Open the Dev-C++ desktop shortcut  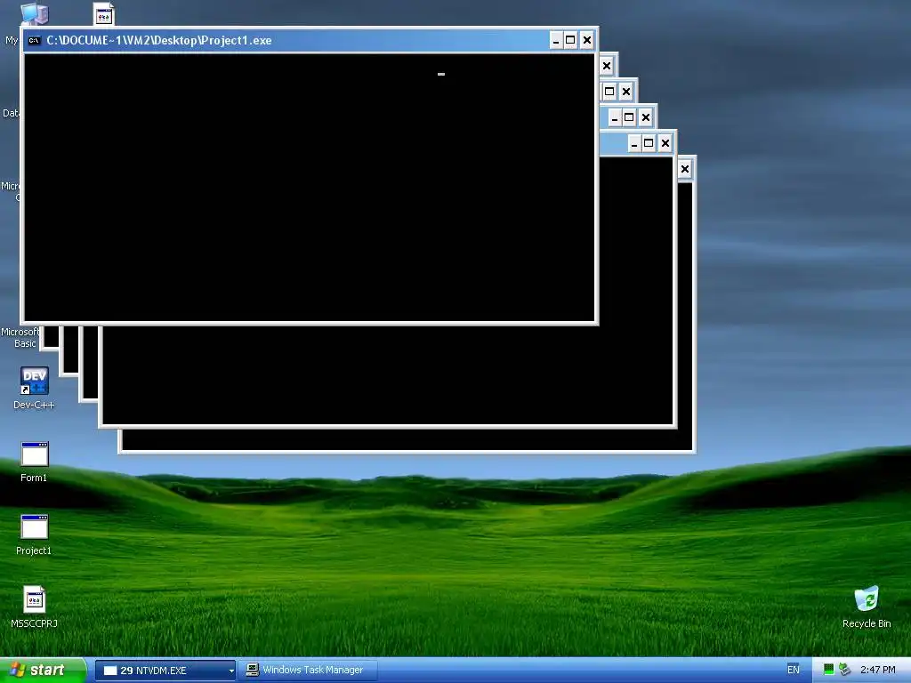34,388
